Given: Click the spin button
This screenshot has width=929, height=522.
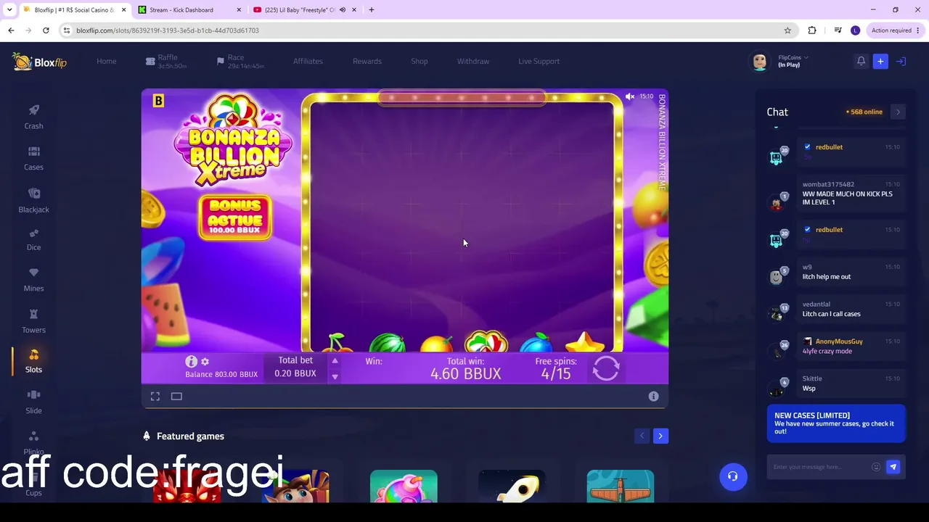Looking at the screenshot, I should [606, 368].
